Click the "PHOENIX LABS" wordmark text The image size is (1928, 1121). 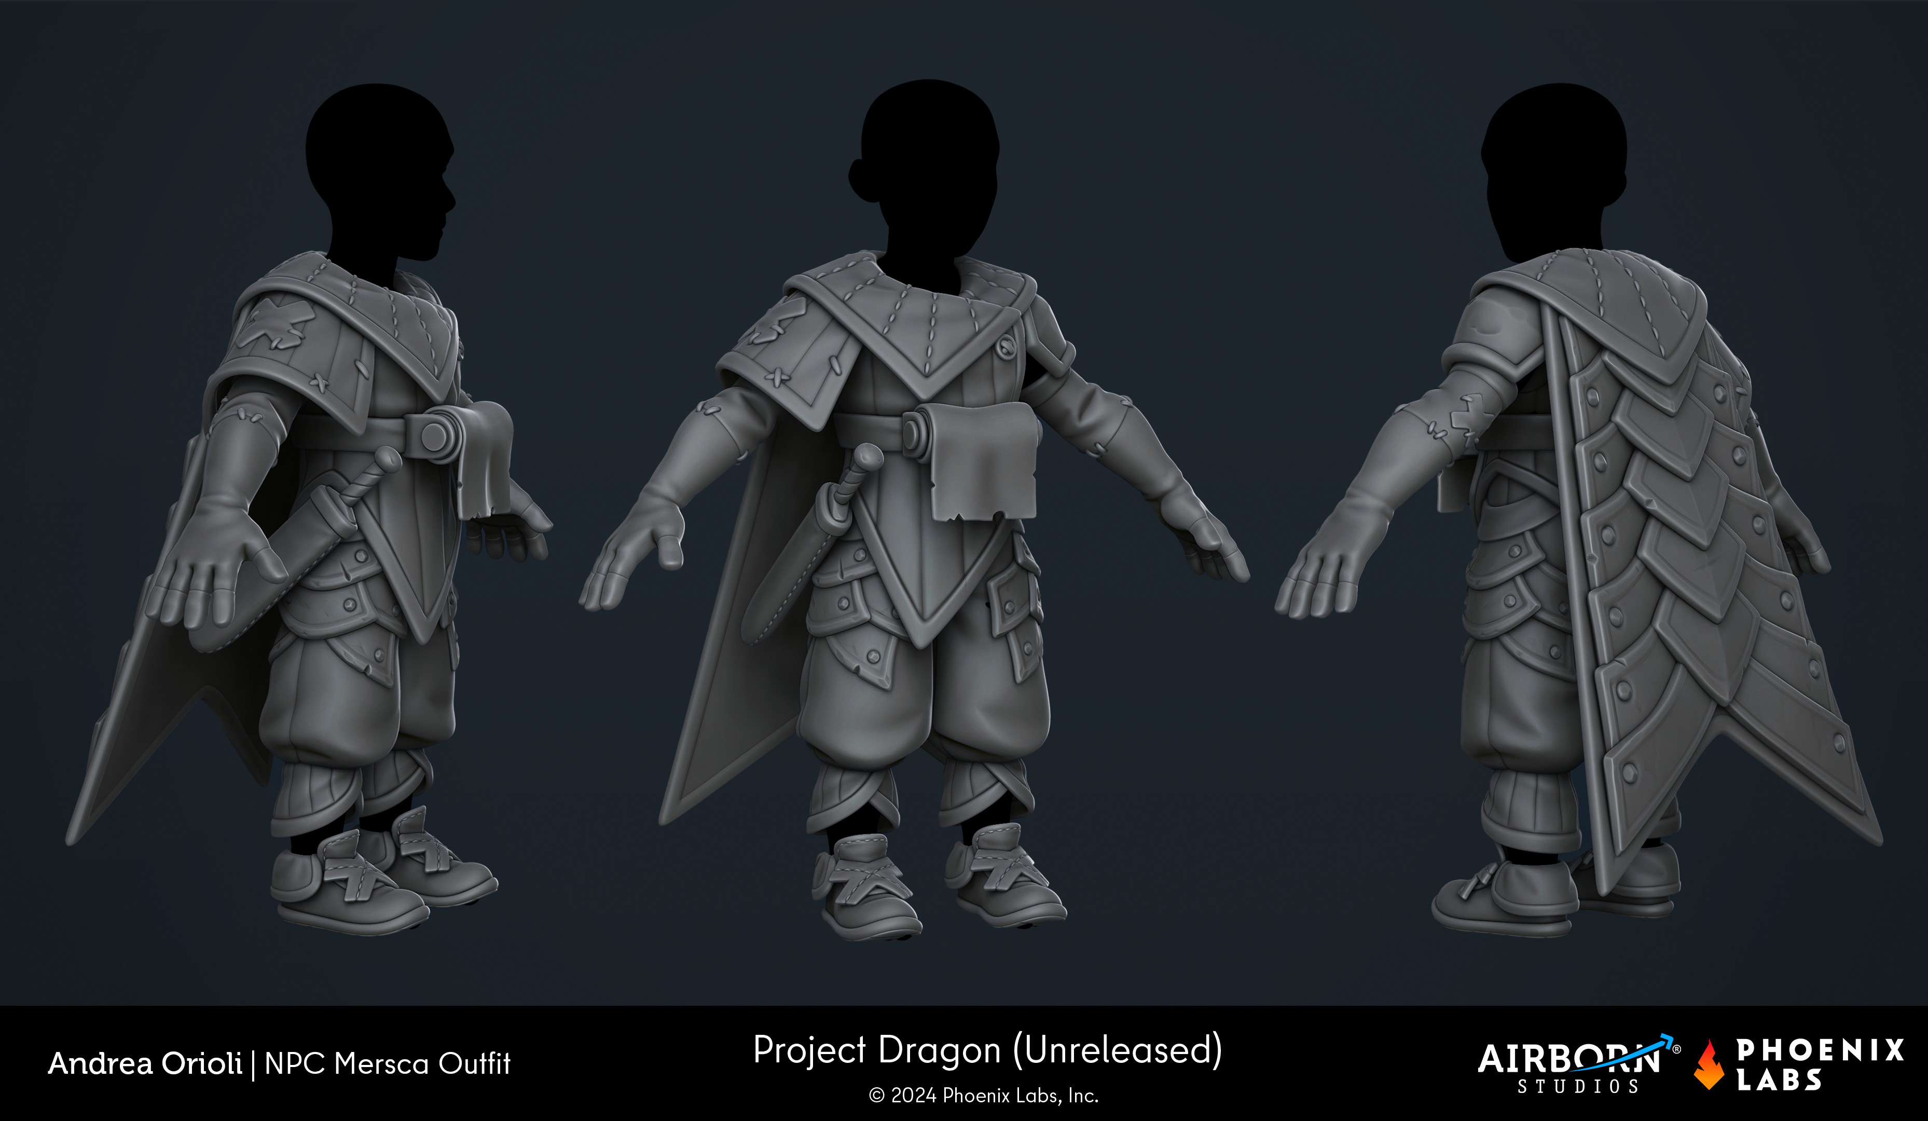tap(1820, 1064)
